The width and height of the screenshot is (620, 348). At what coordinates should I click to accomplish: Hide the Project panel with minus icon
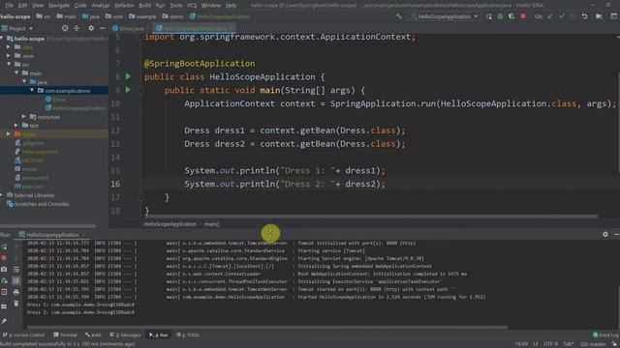coord(103,28)
